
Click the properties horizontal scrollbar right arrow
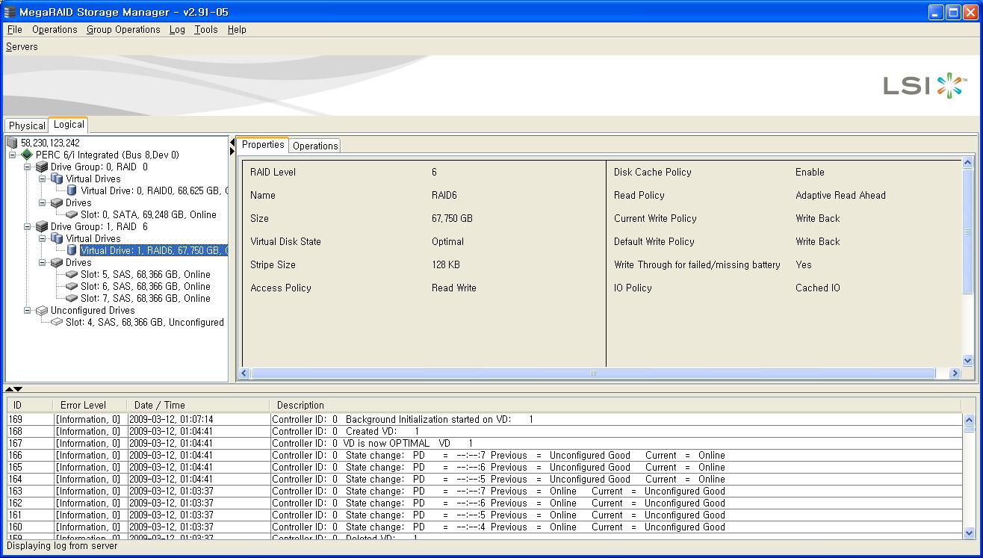[x=954, y=373]
